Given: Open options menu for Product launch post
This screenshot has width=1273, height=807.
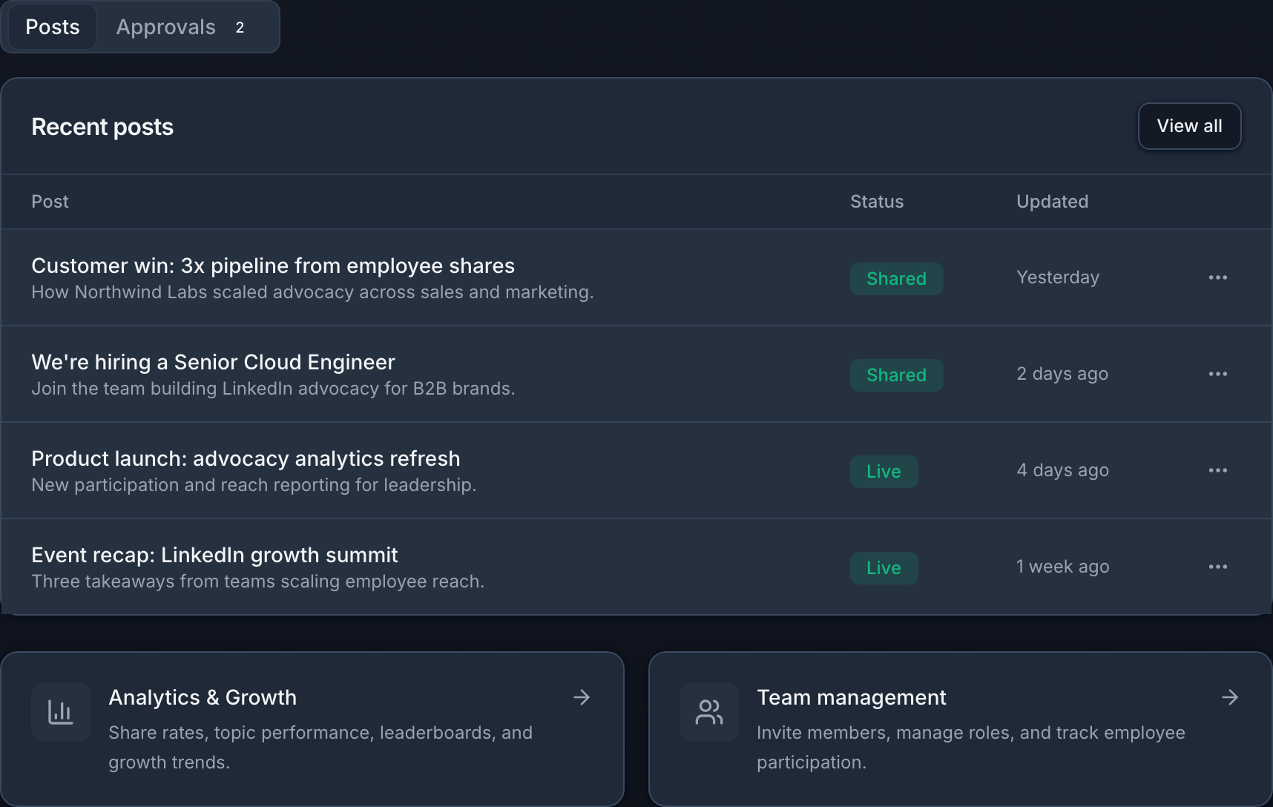Looking at the screenshot, I should pos(1217,470).
